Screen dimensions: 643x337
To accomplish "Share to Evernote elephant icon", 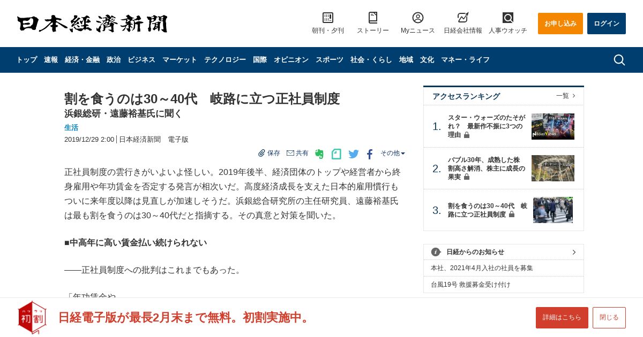I will pyautogui.click(x=319, y=154).
